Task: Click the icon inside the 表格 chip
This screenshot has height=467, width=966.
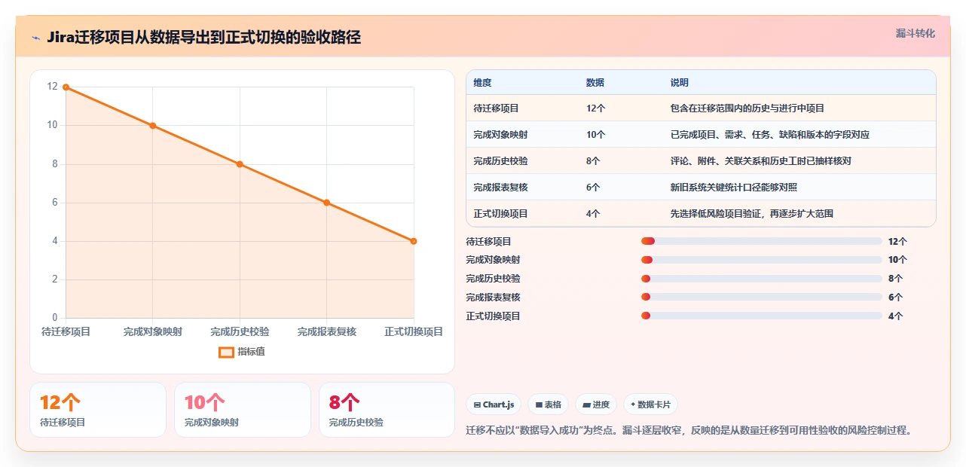Action: [539, 405]
